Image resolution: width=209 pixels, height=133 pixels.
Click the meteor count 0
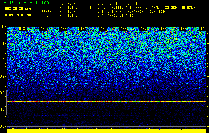pos(47,15)
